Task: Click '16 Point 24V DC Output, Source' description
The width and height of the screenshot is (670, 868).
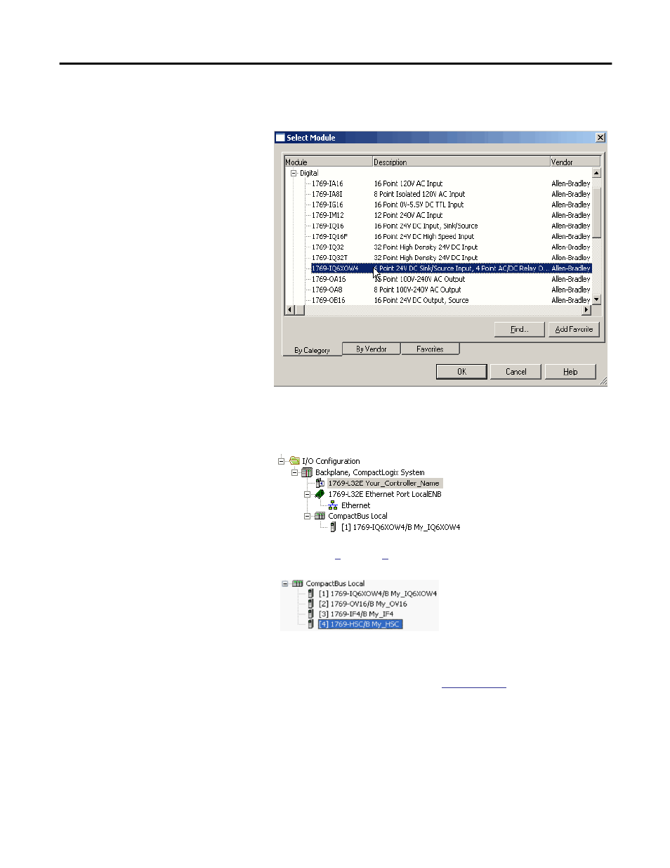Action: pos(421,300)
